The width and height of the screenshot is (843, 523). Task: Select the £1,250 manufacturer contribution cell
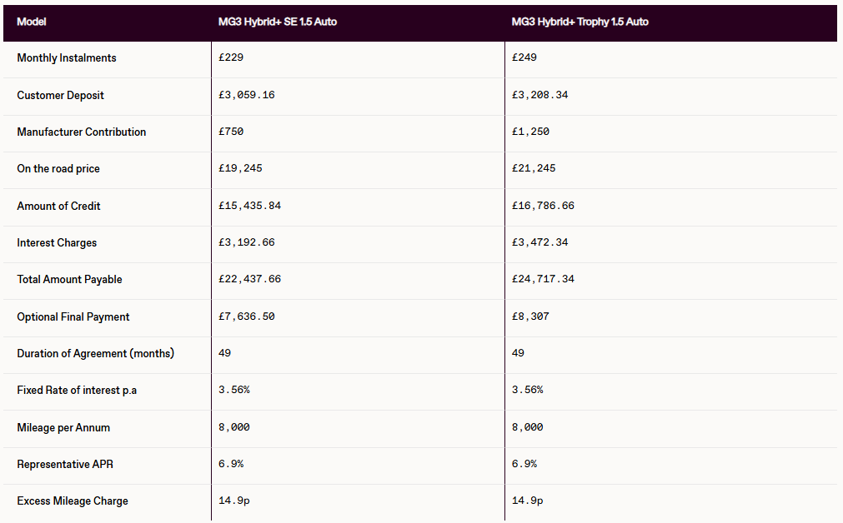(530, 132)
